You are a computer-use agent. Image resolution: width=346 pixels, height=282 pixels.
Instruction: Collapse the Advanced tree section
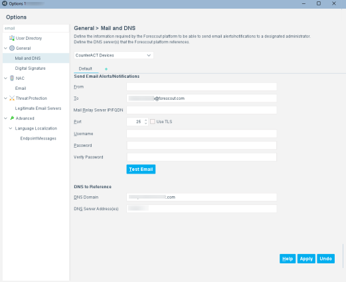coord(6,118)
